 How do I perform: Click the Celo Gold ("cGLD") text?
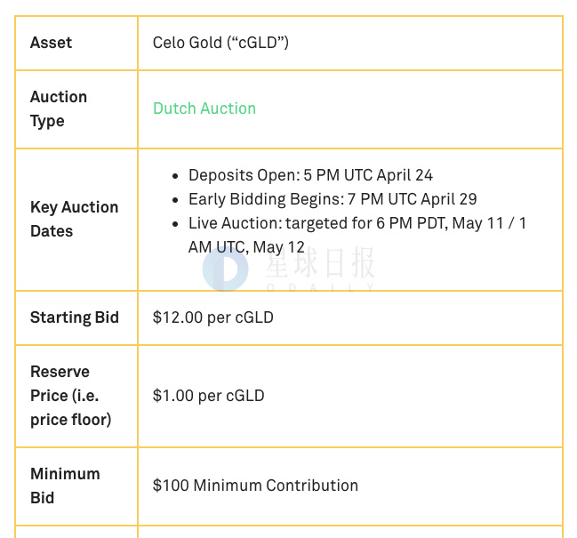pyautogui.click(x=220, y=43)
